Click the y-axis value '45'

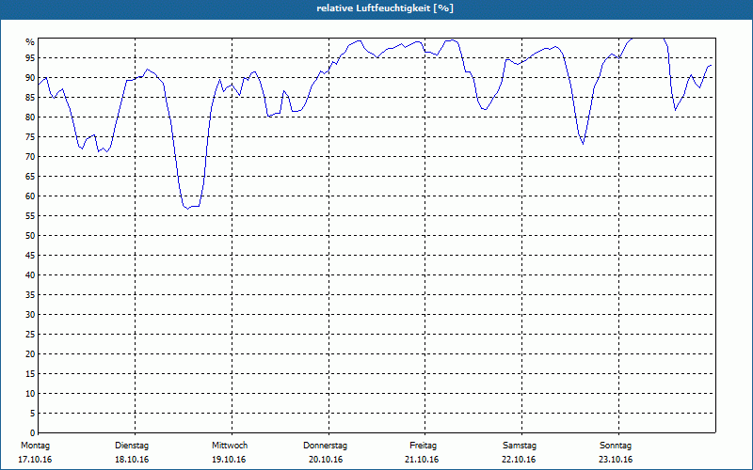(x=30, y=256)
